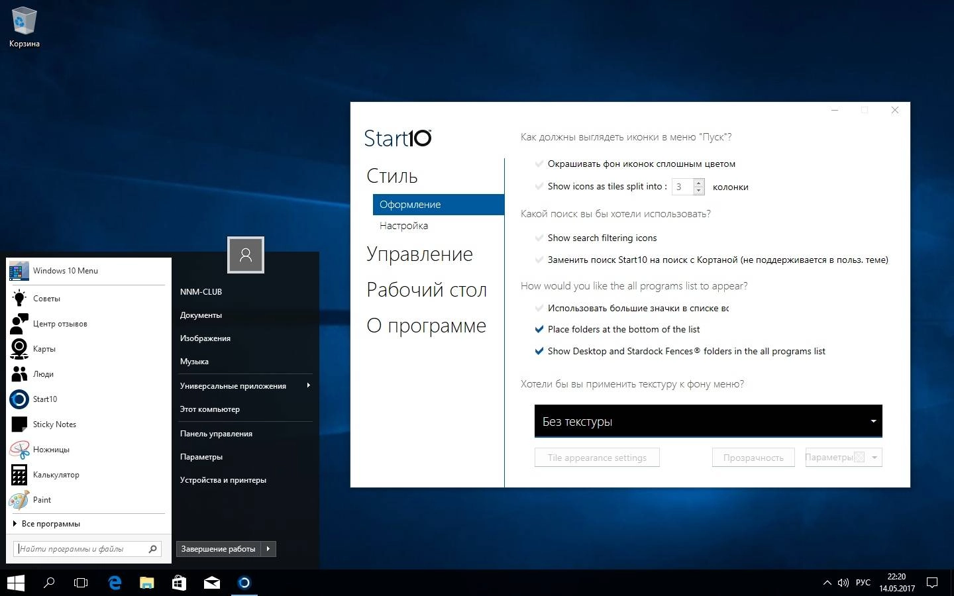Viewport: 954px width, 596px height.
Task: Uncheck Place folders at the bottom of list
Action: (x=539, y=329)
